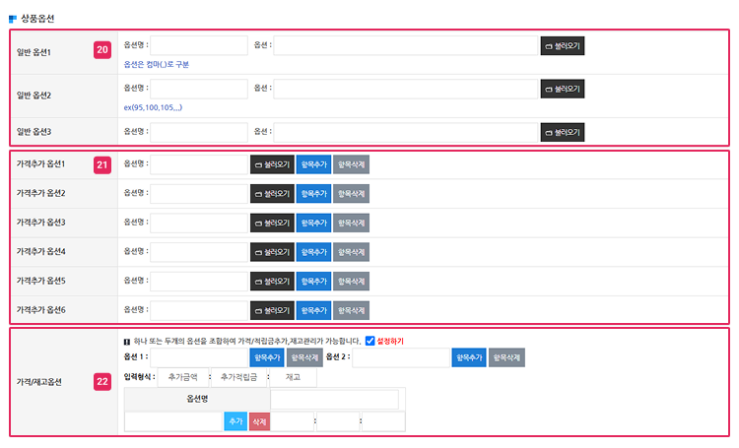This screenshot has height=448, width=739.
Task: Load saved options for 가격추가 옵션3
Action: 272,223
